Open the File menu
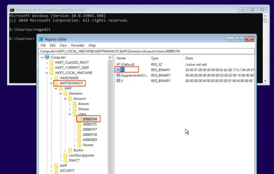The image size is (274, 174). [x=43, y=45]
